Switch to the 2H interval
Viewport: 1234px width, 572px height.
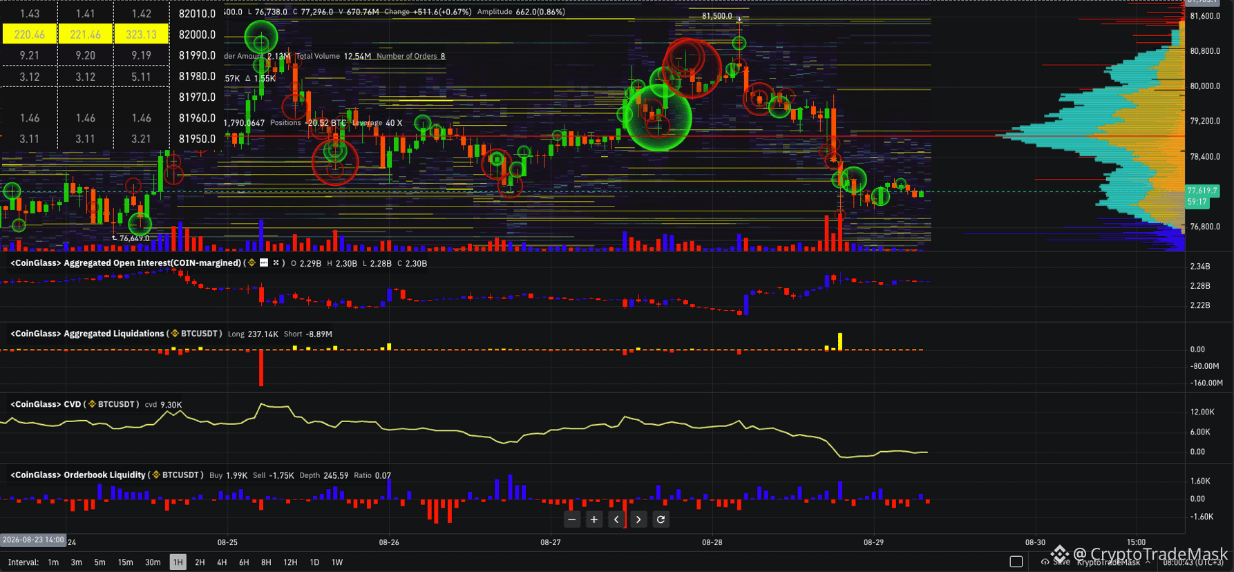(x=200, y=562)
